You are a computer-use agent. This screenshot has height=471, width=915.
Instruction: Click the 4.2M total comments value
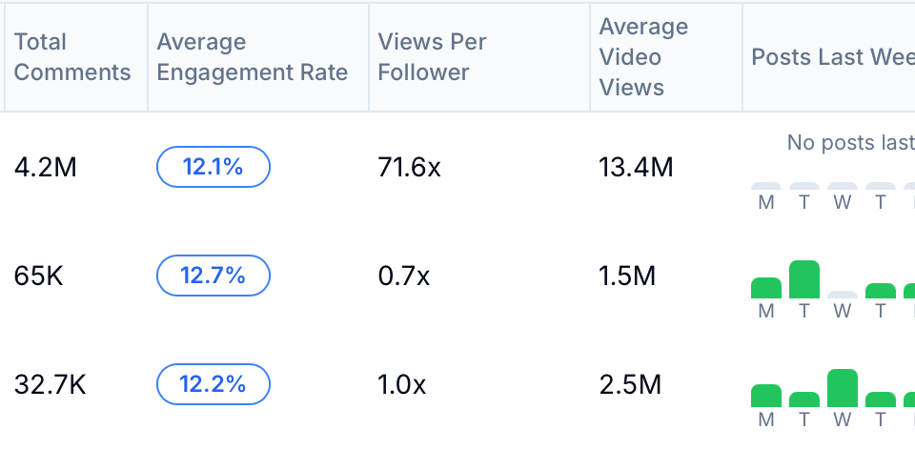[x=45, y=168]
